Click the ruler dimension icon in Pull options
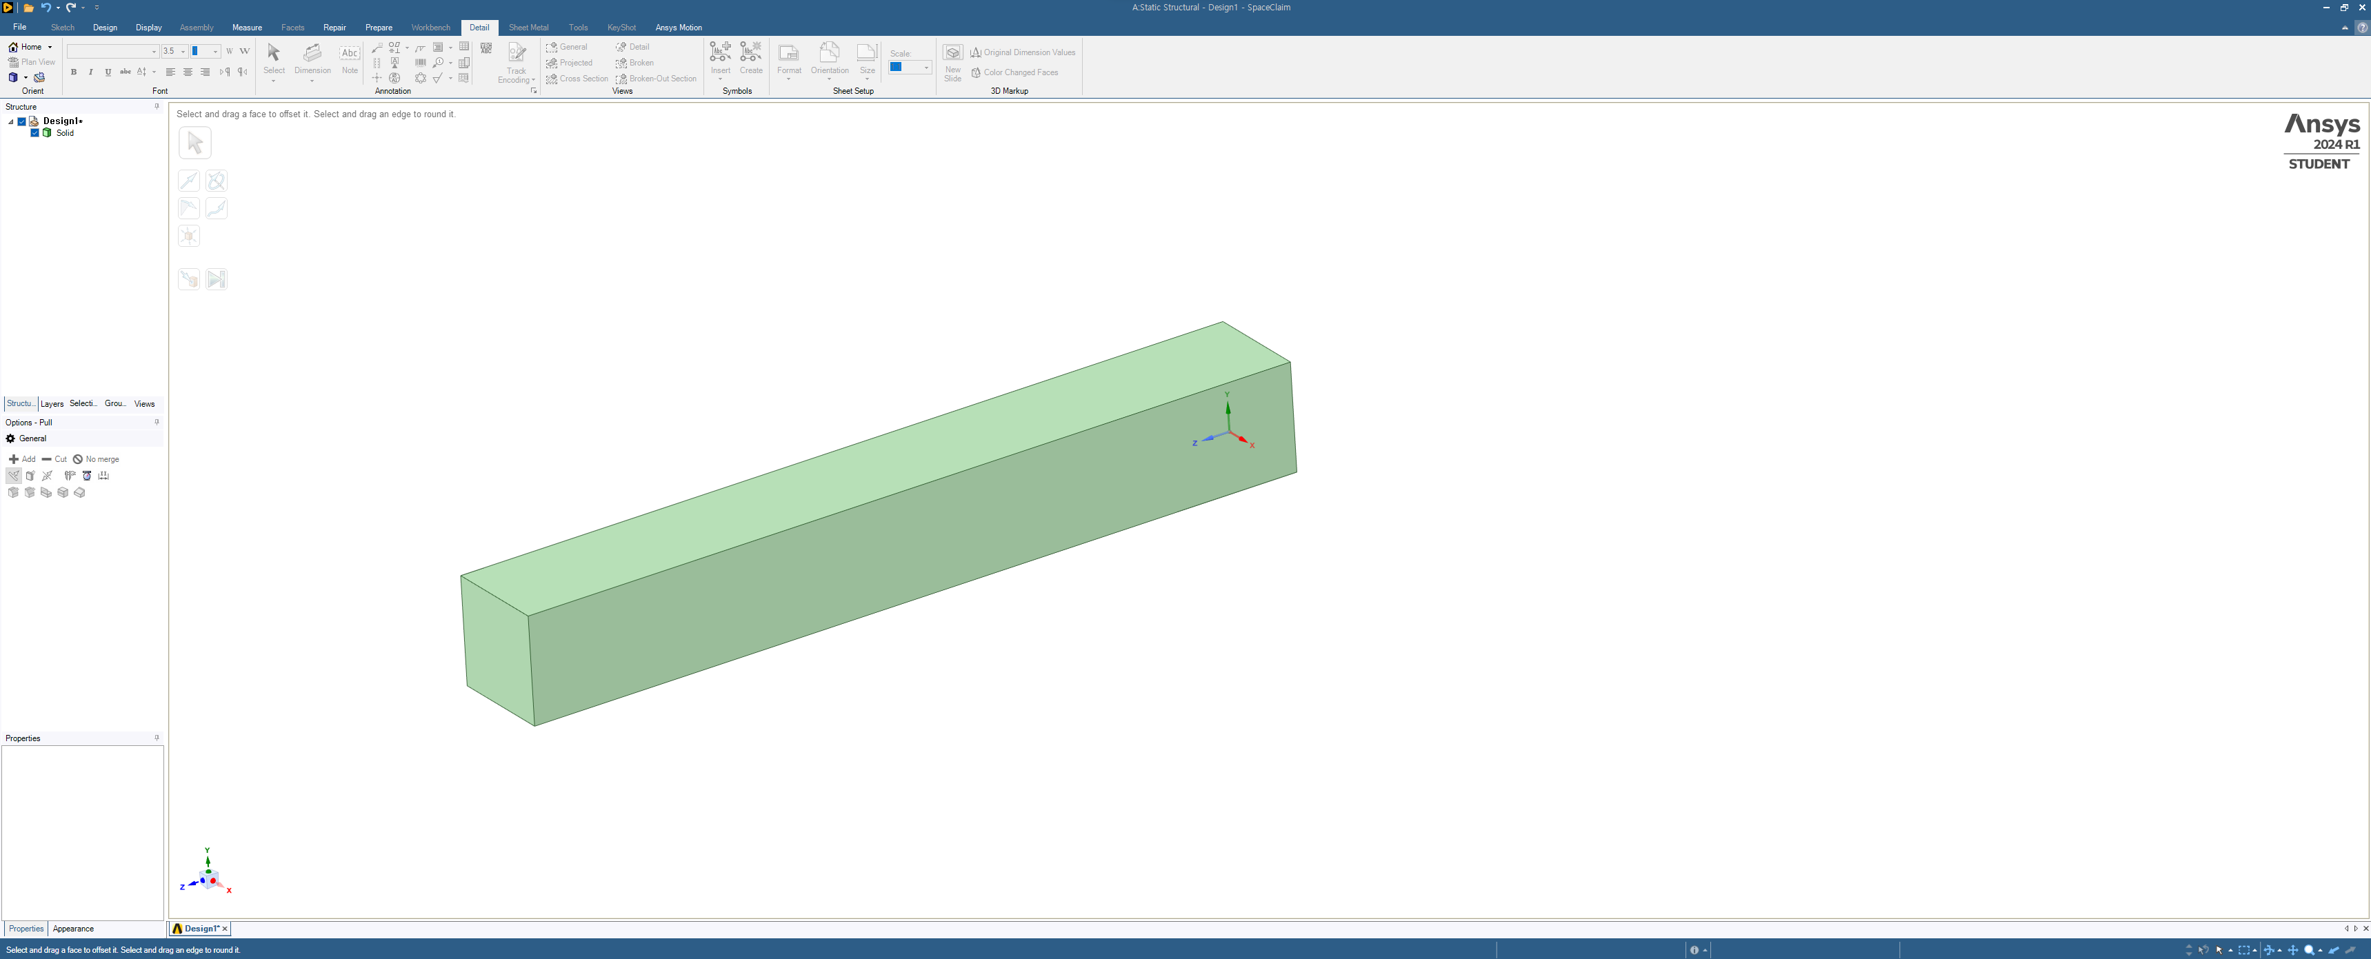This screenshot has height=959, width=2371. [103, 476]
